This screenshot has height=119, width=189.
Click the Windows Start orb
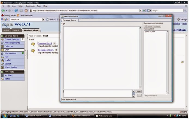(5, 116)
